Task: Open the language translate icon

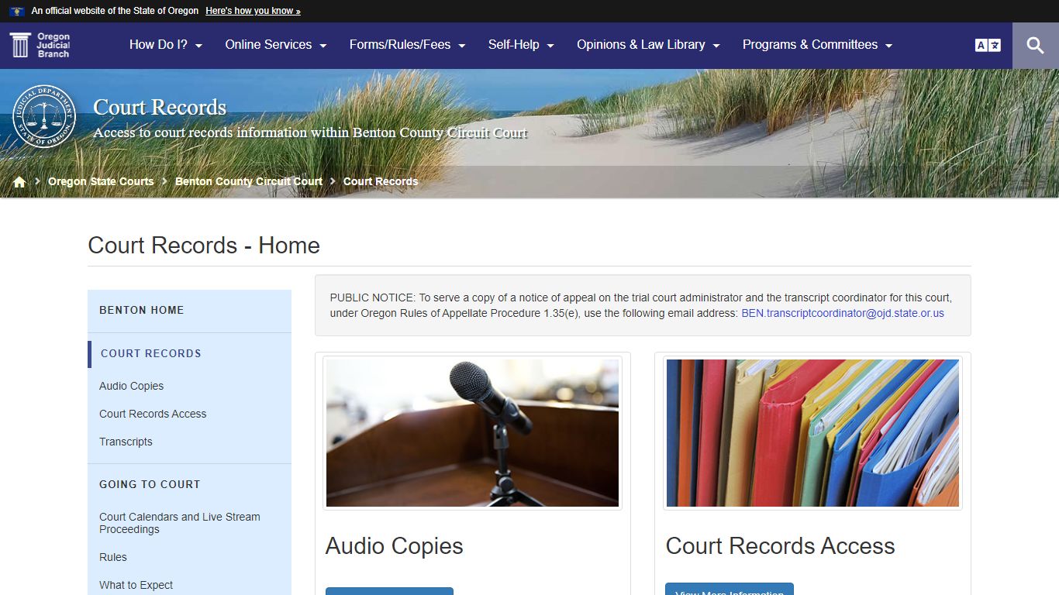Action: 988,45
